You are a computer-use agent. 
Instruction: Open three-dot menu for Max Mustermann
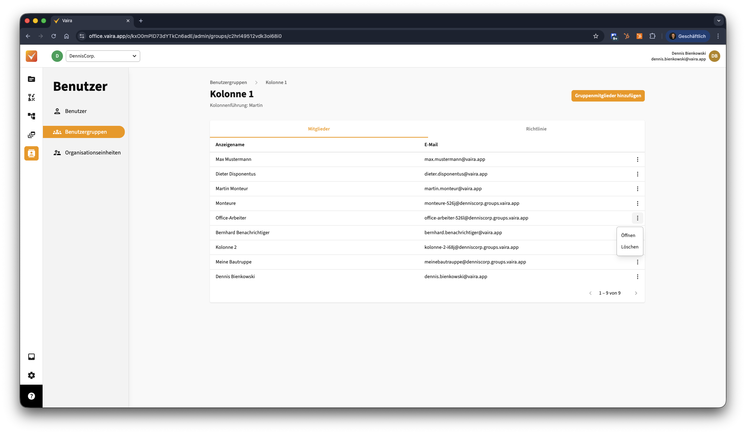pos(637,159)
